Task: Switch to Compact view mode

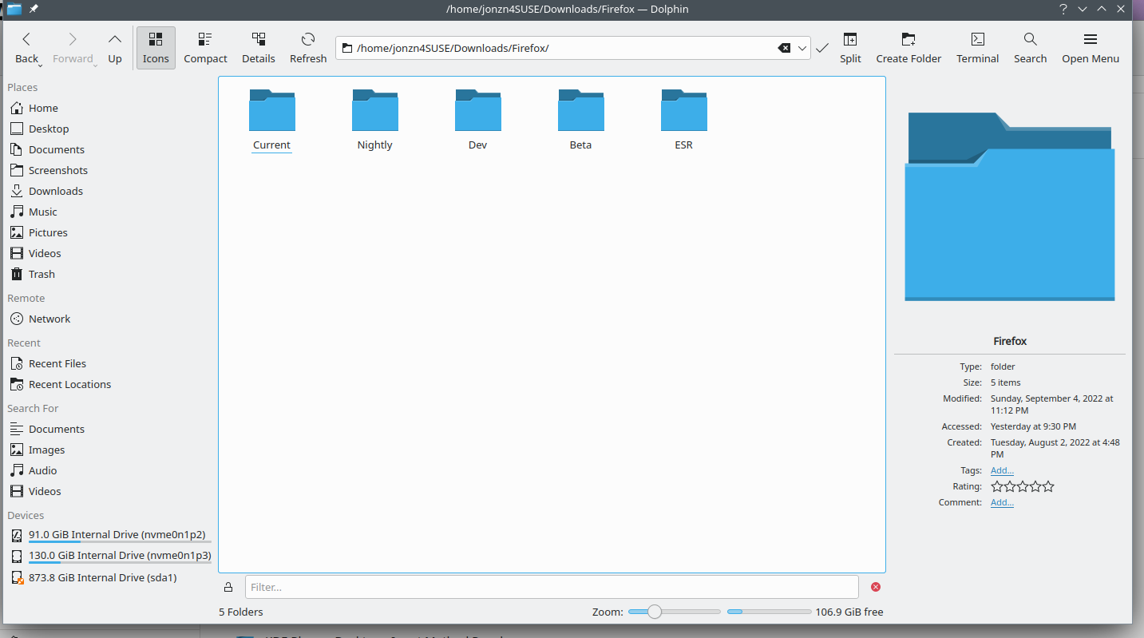Action: (205, 48)
